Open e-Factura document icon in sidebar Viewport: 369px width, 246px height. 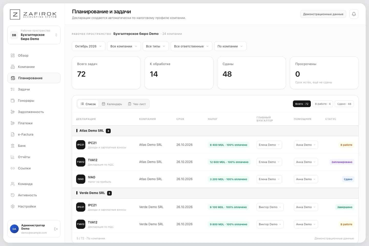pyautogui.click(x=13, y=134)
